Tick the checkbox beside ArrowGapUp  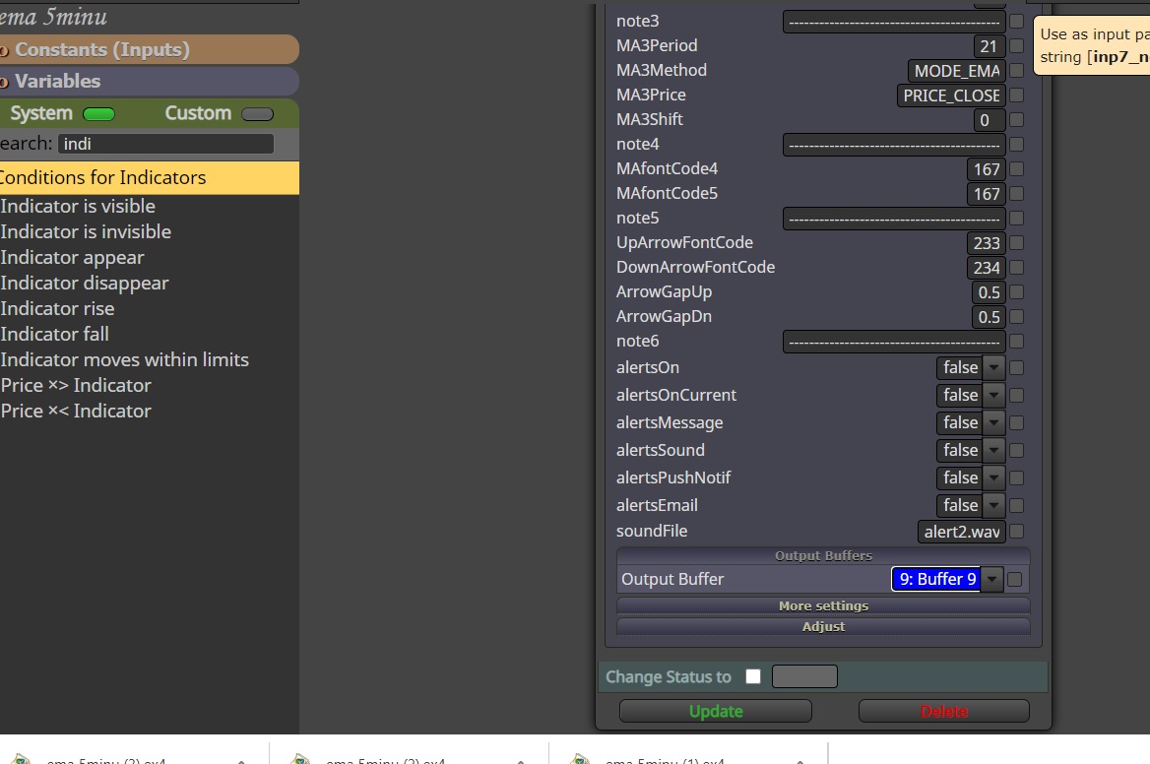pos(1016,291)
